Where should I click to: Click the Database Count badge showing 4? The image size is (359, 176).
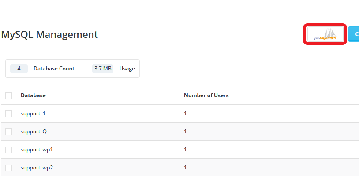(x=19, y=69)
